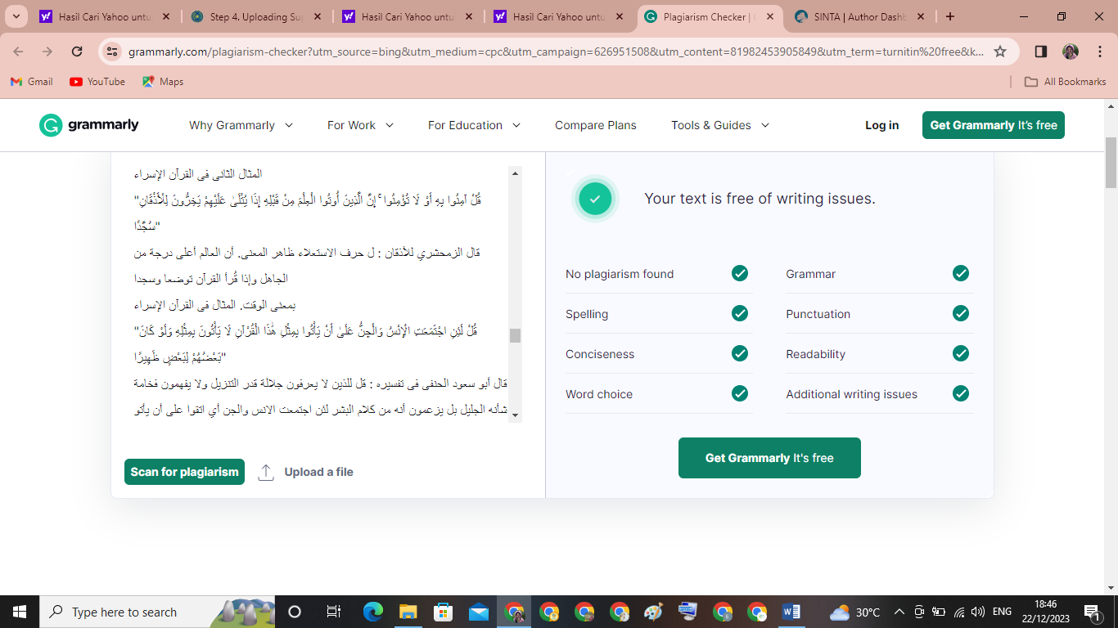Open the 30°C weather widget

[x=855, y=612]
